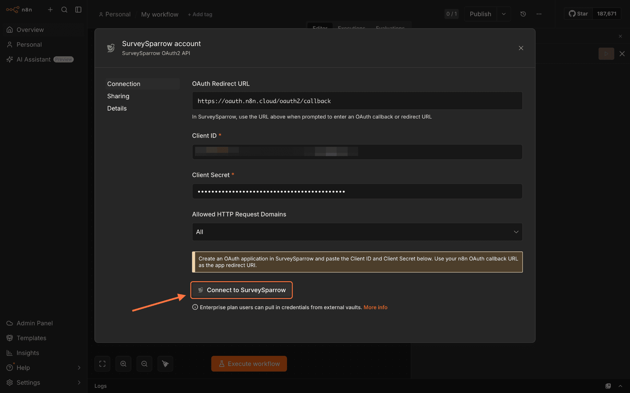Click the My workflow title

click(160, 14)
